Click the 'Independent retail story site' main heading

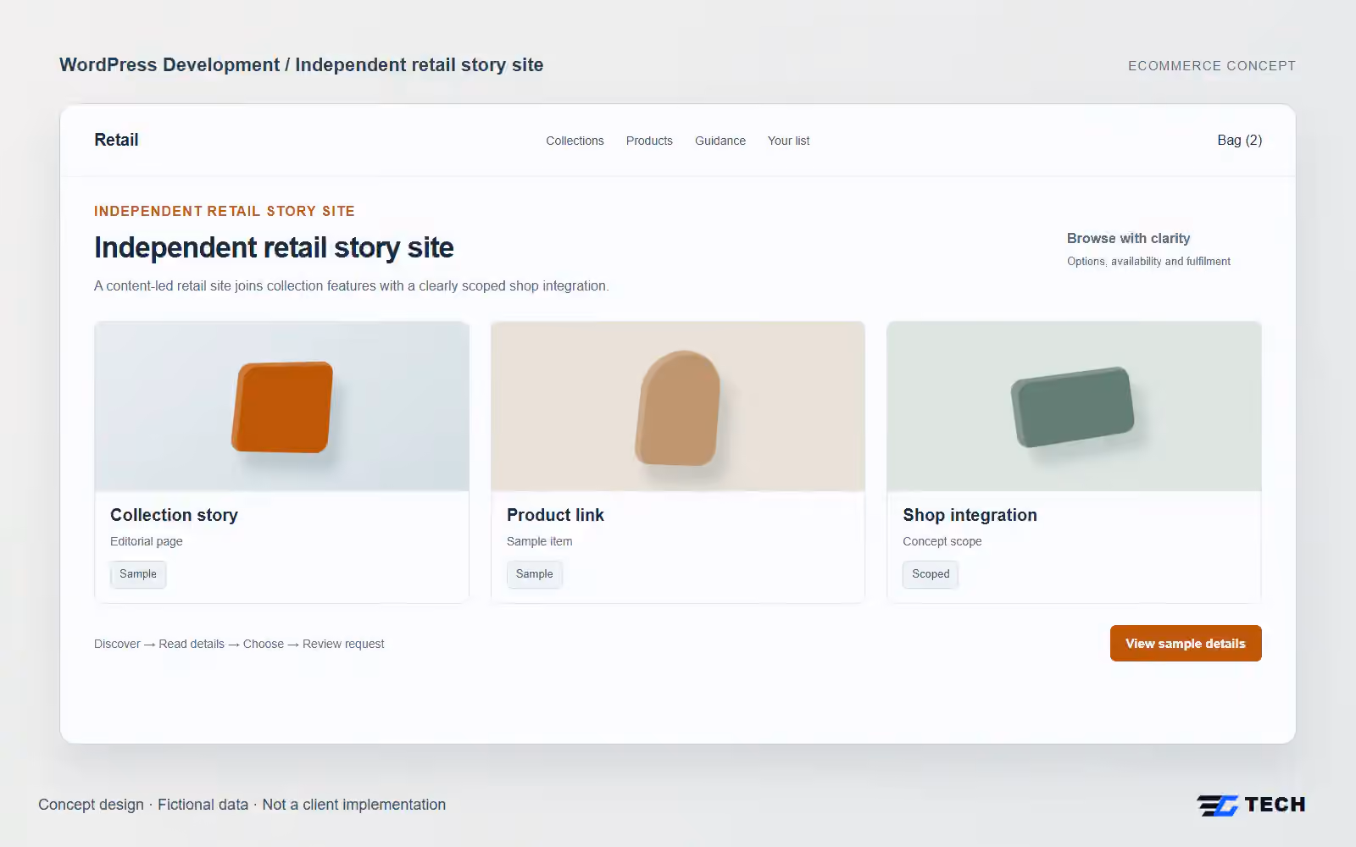pos(274,247)
